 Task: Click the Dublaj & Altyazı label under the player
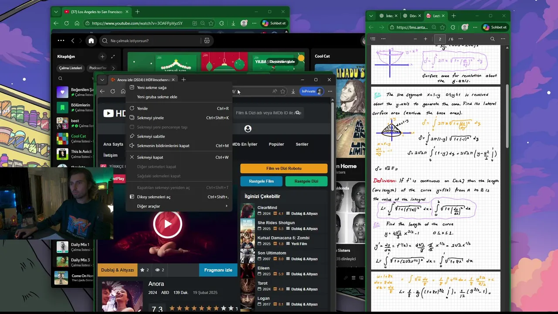[117, 270]
